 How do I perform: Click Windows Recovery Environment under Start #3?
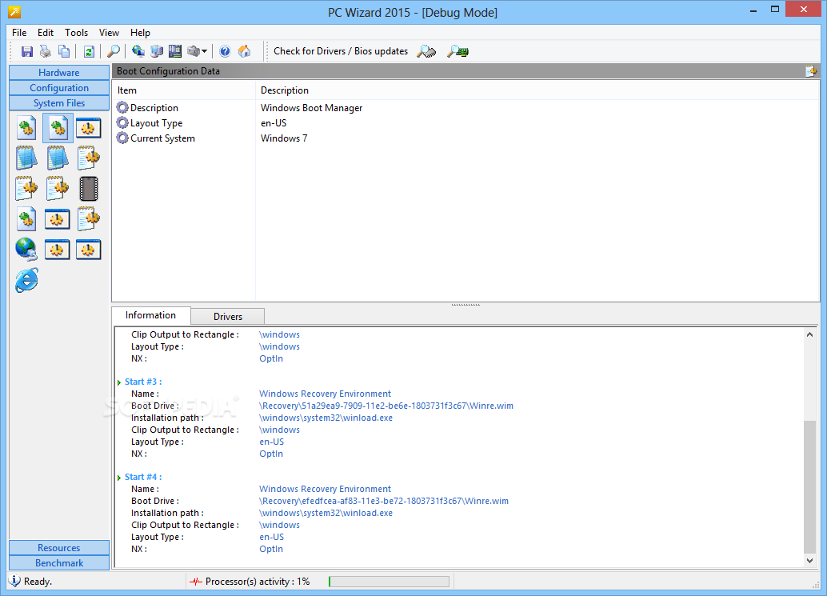[x=325, y=394]
